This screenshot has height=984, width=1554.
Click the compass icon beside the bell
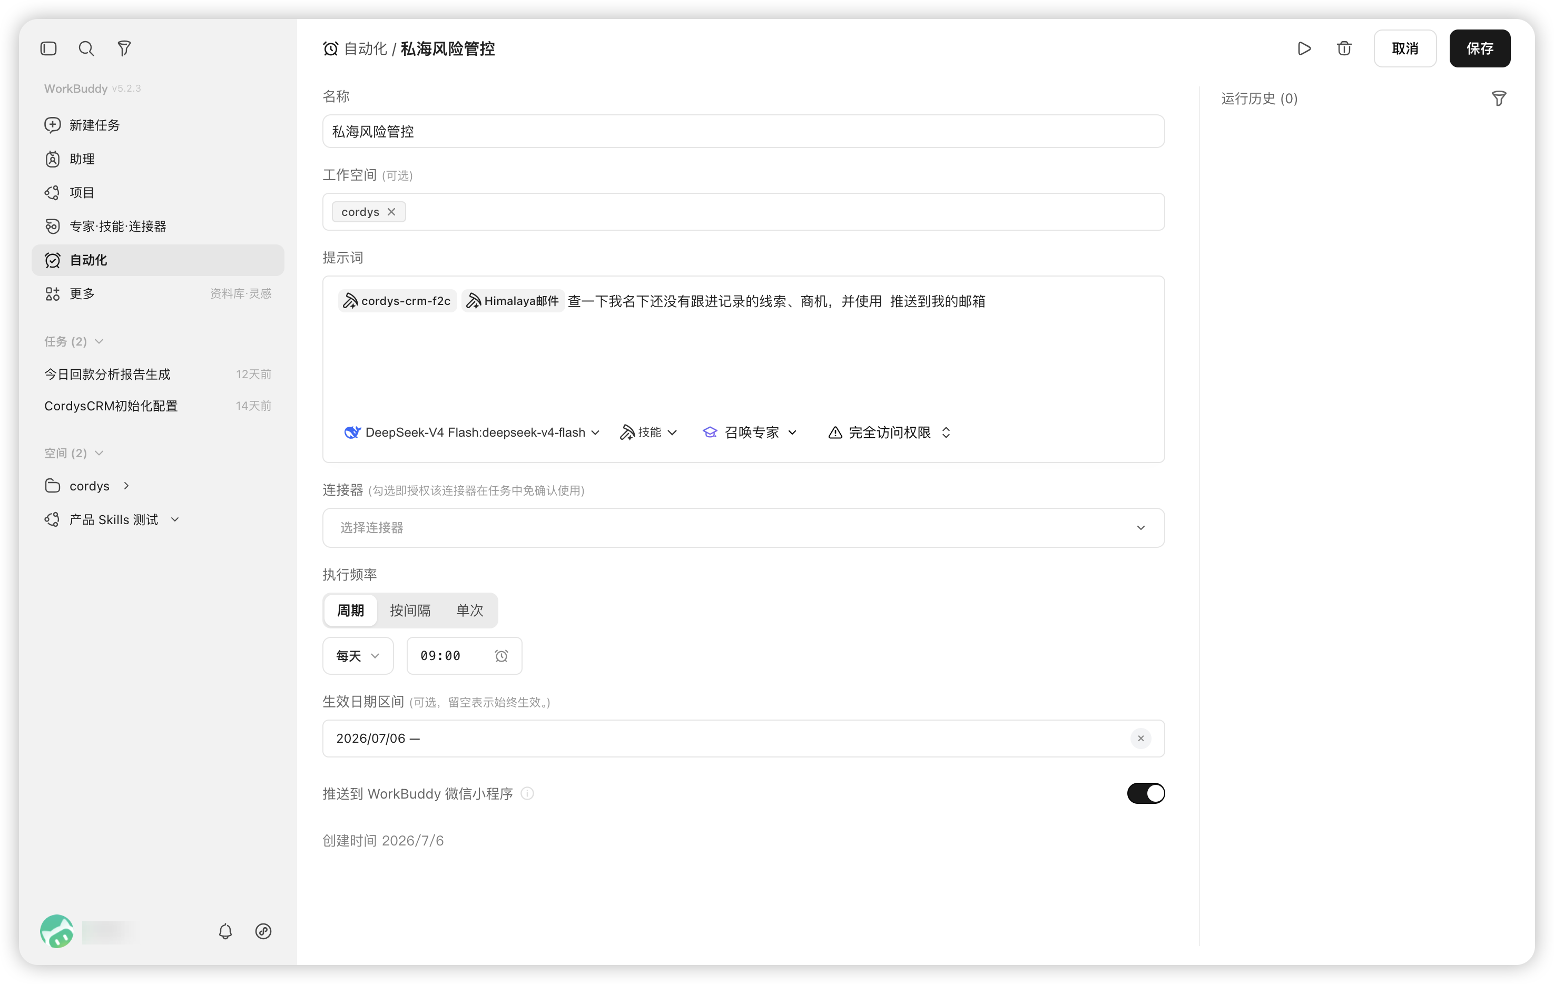pyautogui.click(x=263, y=931)
